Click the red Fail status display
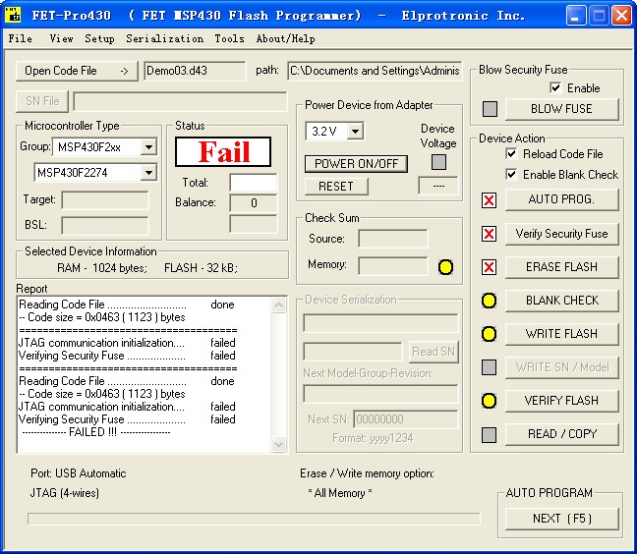The width and height of the screenshot is (637, 554). pyautogui.click(x=223, y=152)
